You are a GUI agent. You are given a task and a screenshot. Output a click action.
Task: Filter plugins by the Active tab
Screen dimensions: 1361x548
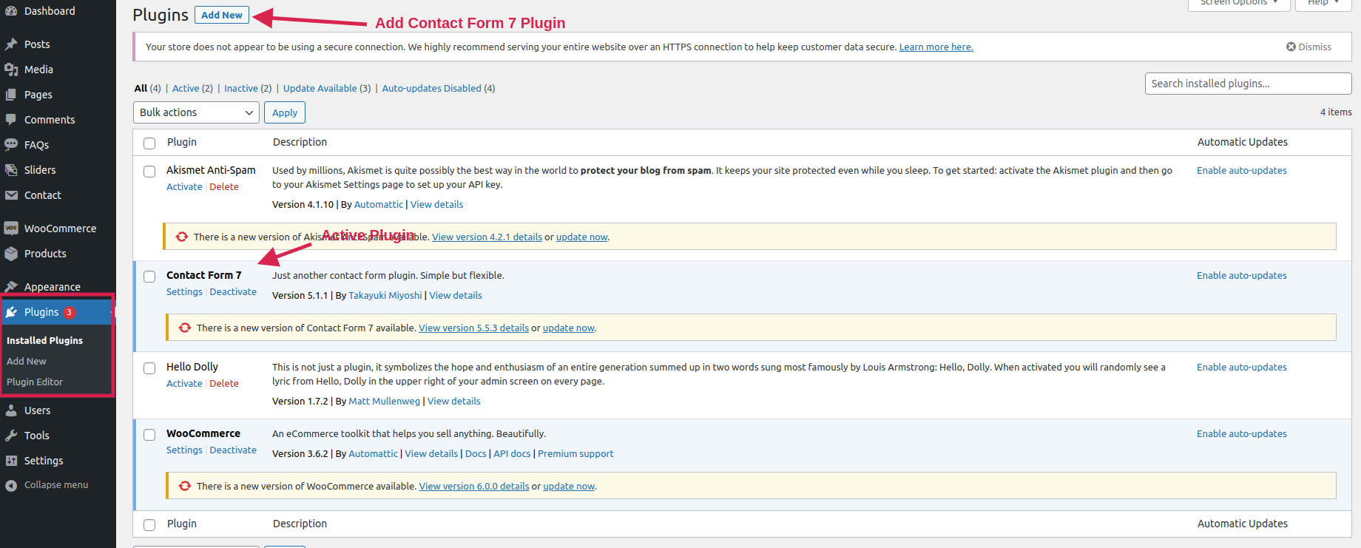[186, 88]
